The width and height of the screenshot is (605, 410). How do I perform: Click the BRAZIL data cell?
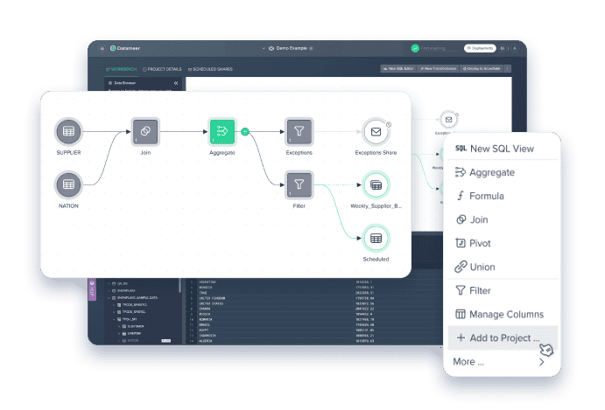click(x=205, y=325)
